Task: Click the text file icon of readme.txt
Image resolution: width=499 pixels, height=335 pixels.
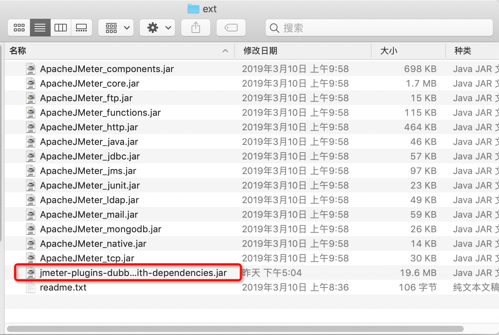Action: [x=31, y=287]
